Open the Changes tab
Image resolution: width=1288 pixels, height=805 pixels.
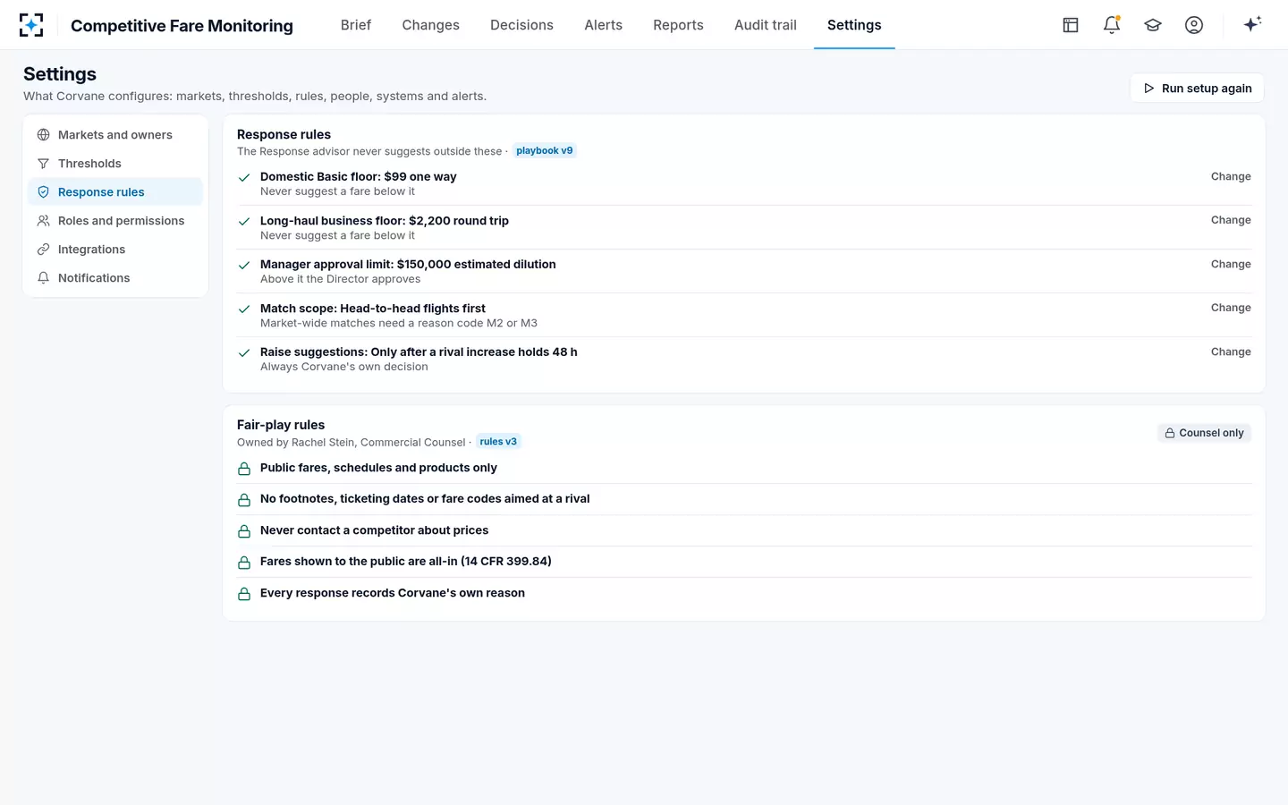(430, 25)
